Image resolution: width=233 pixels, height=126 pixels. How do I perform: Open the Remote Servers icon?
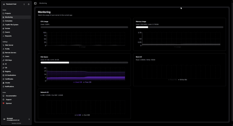tap(3, 53)
